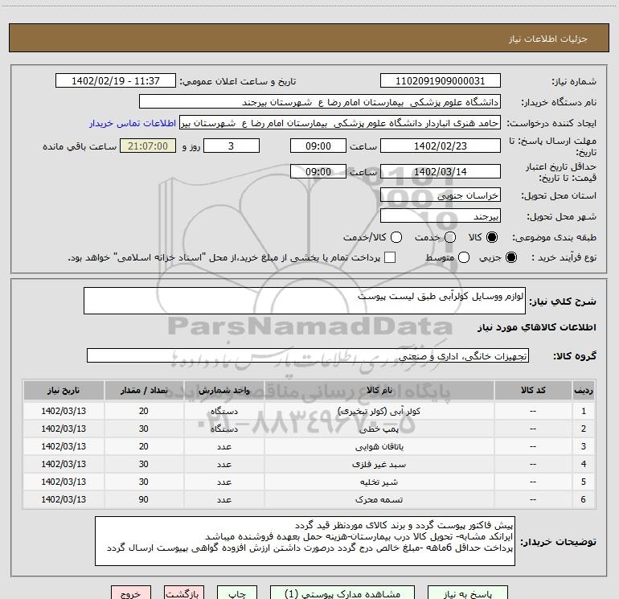Click the response deadline date 1402/02/23
Image resolution: width=619 pixels, height=599 pixels.
pos(441,146)
